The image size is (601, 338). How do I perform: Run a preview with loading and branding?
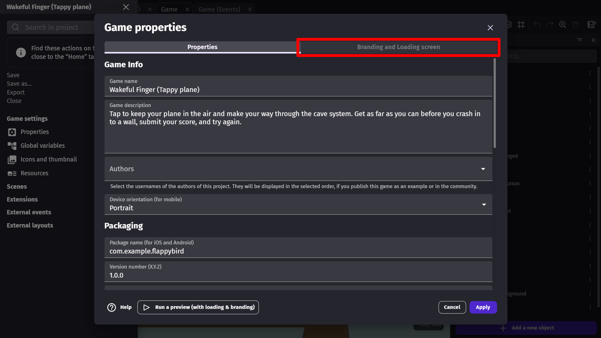[x=198, y=307]
